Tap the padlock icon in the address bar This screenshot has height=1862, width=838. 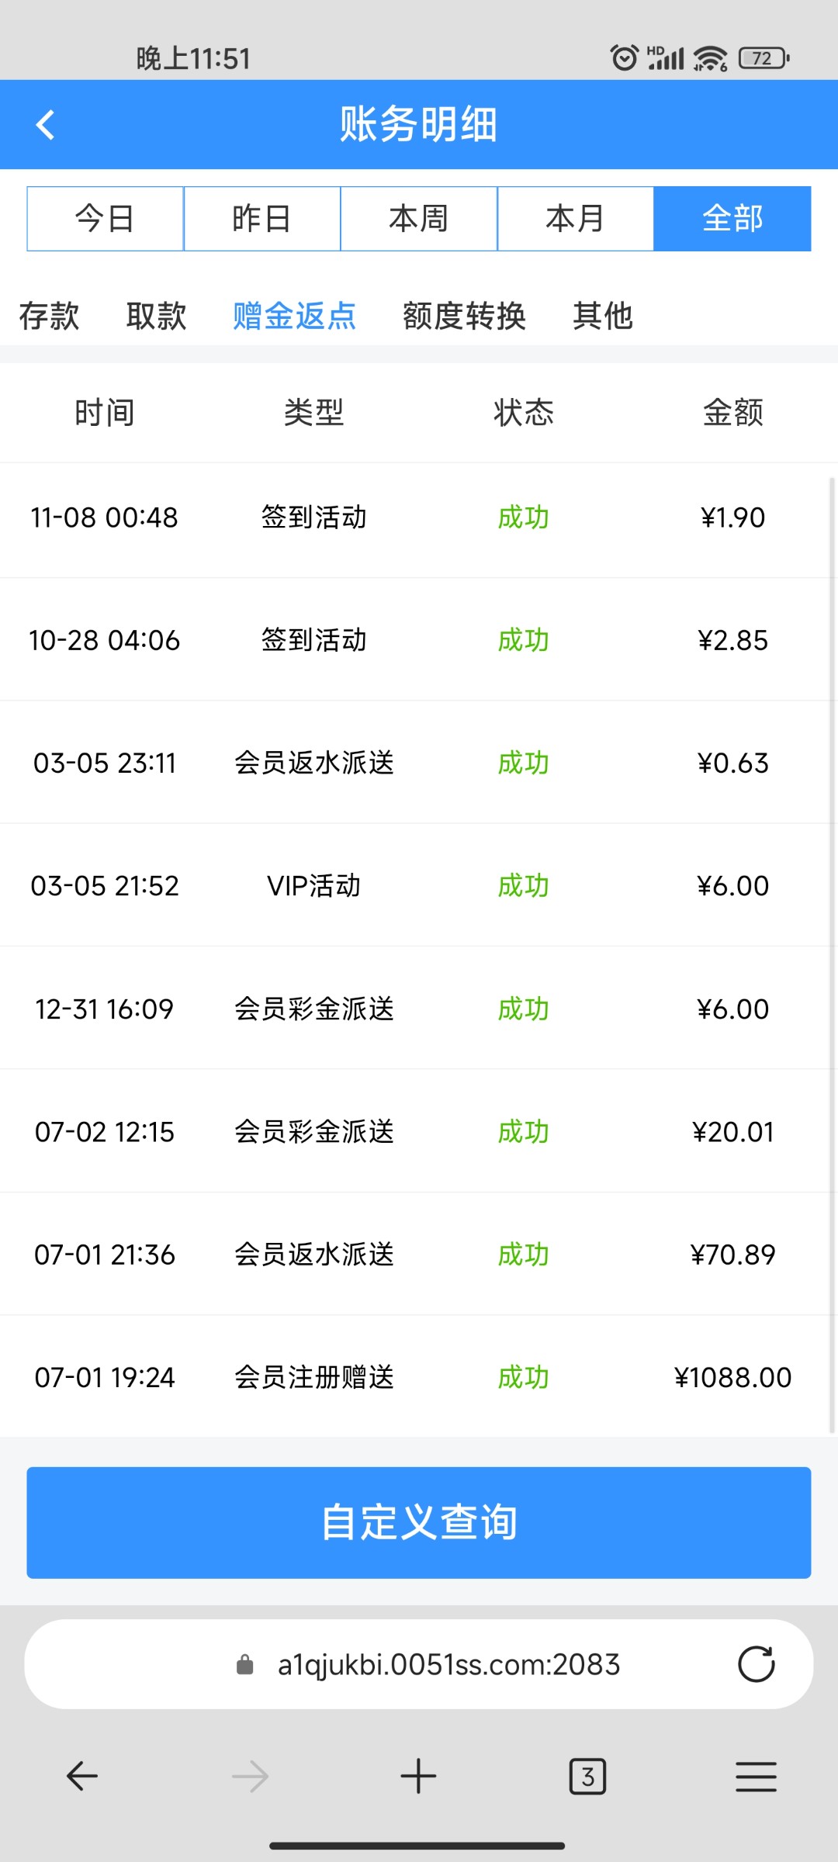click(x=245, y=1665)
